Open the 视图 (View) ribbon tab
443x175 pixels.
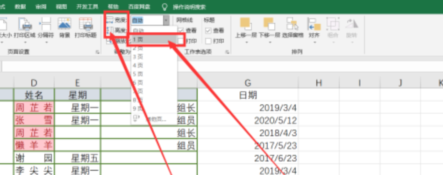click(61, 7)
